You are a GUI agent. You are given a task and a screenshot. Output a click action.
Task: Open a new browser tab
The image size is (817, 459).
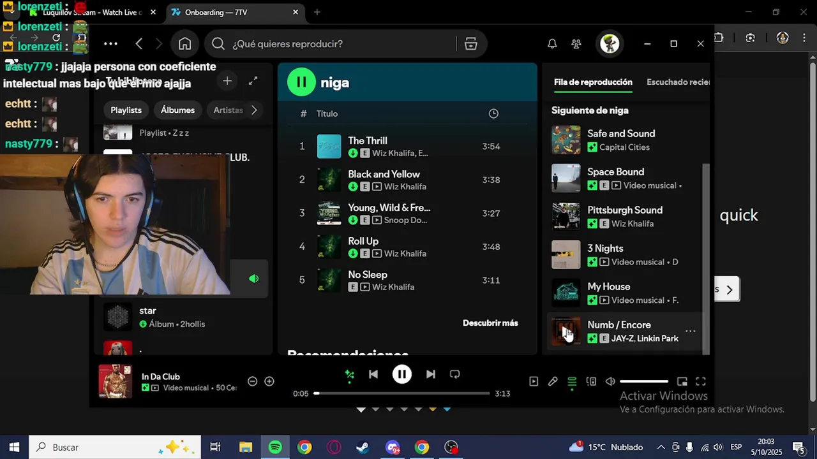(x=317, y=12)
